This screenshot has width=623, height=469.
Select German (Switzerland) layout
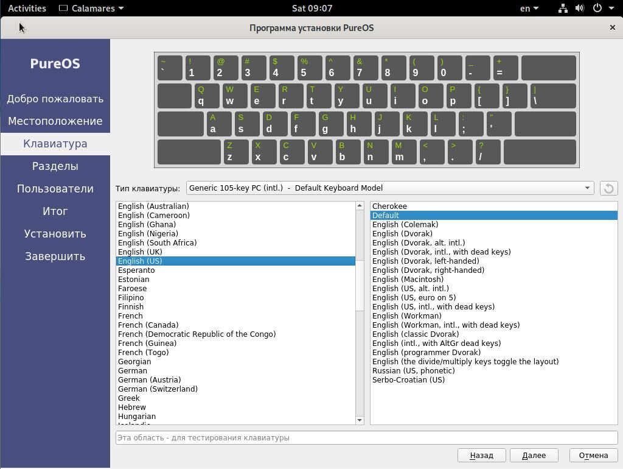[235, 389]
